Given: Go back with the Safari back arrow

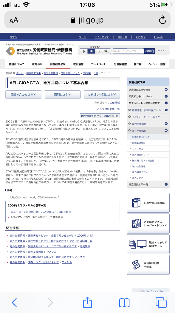Looking at the screenshot, I should coord(14,303).
